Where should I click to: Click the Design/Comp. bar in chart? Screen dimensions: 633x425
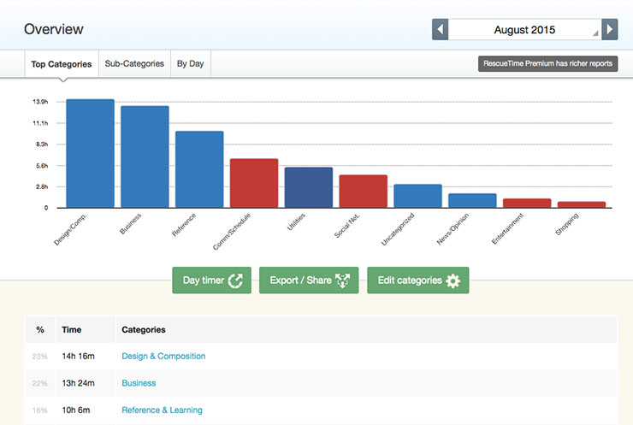[x=90, y=154]
